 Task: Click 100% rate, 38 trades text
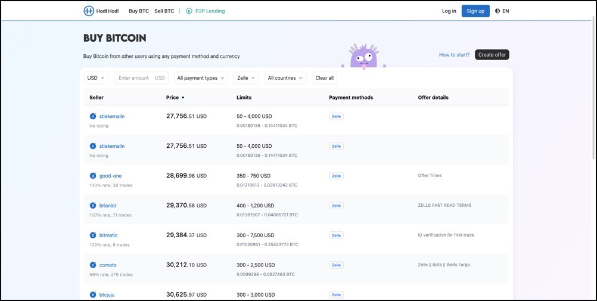111,185
